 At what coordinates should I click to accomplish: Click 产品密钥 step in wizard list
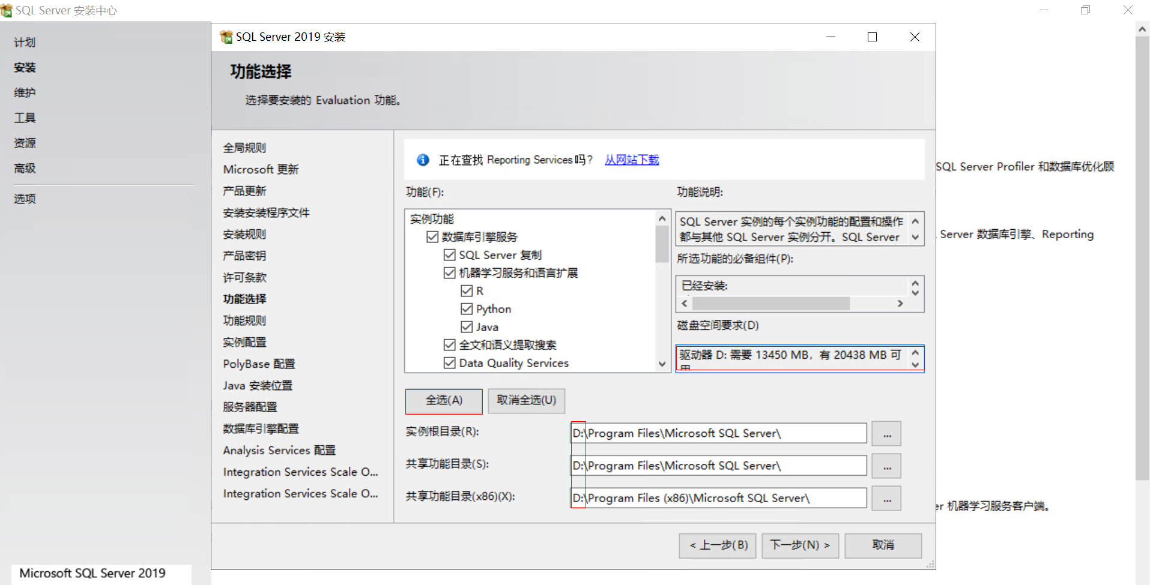(244, 256)
